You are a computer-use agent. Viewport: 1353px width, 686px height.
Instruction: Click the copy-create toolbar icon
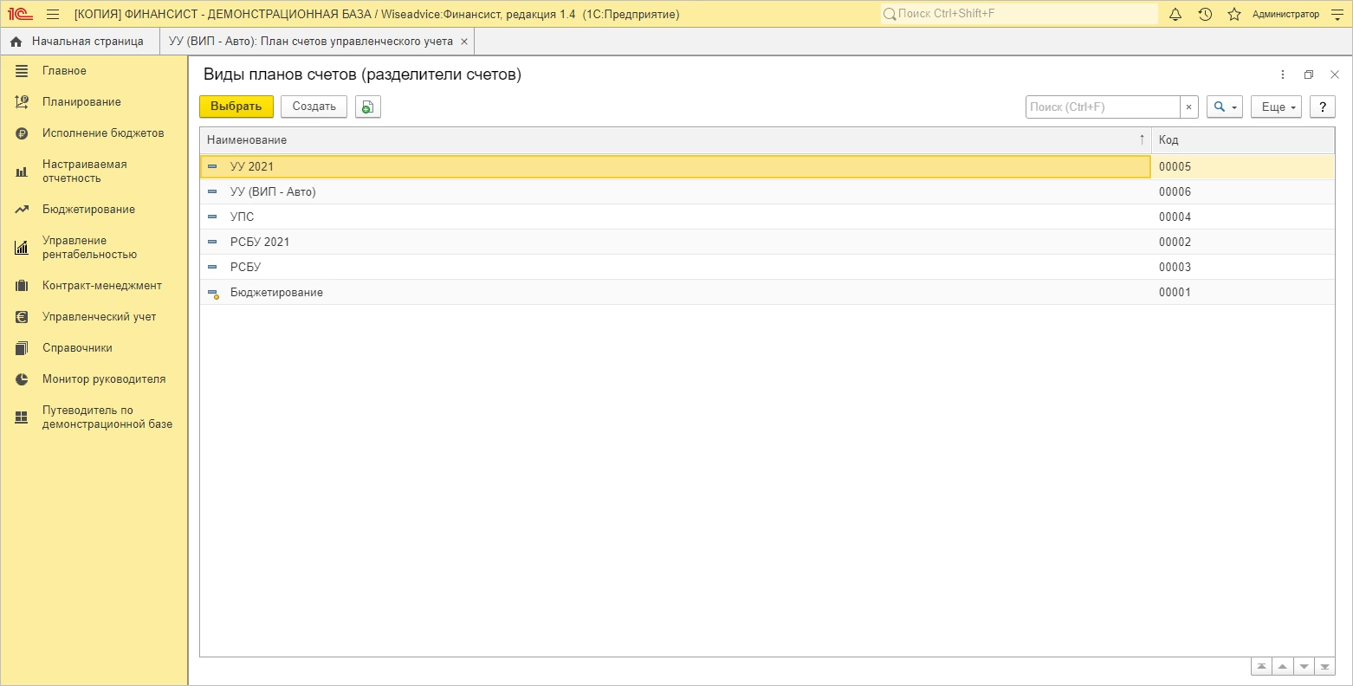tap(368, 107)
